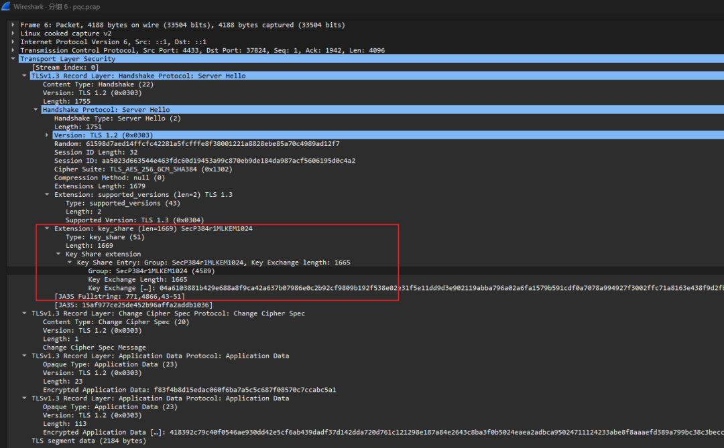Select Encrypted Application Data 418392c7 row

coord(383,433)
